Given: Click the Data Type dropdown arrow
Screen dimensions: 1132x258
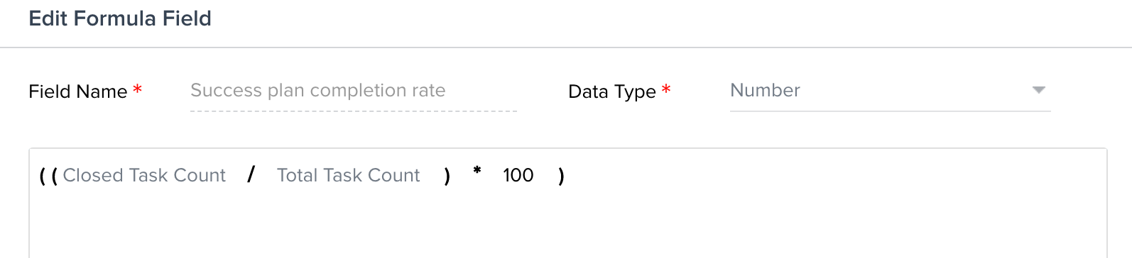Looking at the screenshot, I should (x=1039, y=90).
